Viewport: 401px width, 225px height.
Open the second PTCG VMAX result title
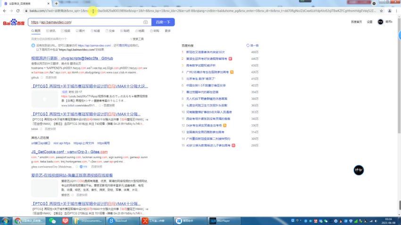coord(86,114)
